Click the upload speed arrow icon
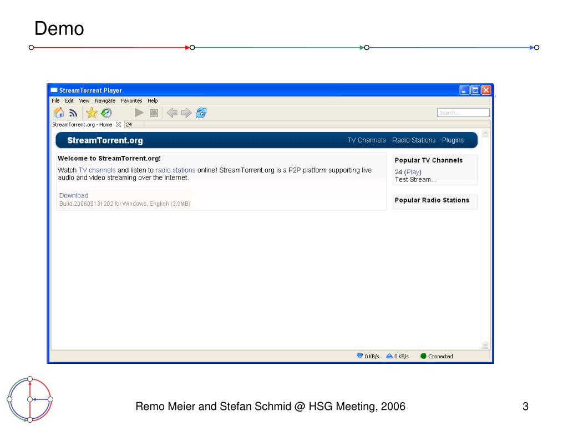568x426 pixels. pyautogui.click(x=389, y=356)
